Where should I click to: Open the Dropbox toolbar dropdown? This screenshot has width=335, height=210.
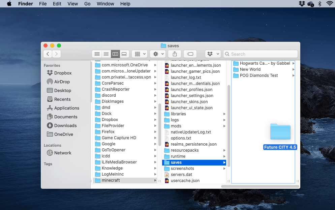tap(213, 54)
